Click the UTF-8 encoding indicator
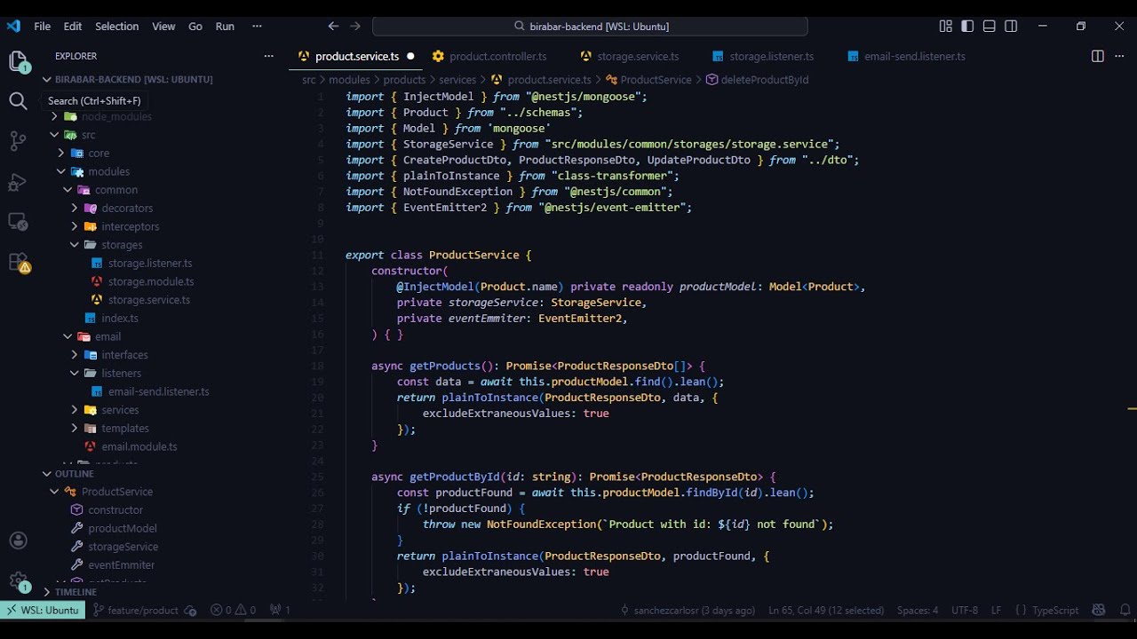1137x639 pixels. [965, 610]
